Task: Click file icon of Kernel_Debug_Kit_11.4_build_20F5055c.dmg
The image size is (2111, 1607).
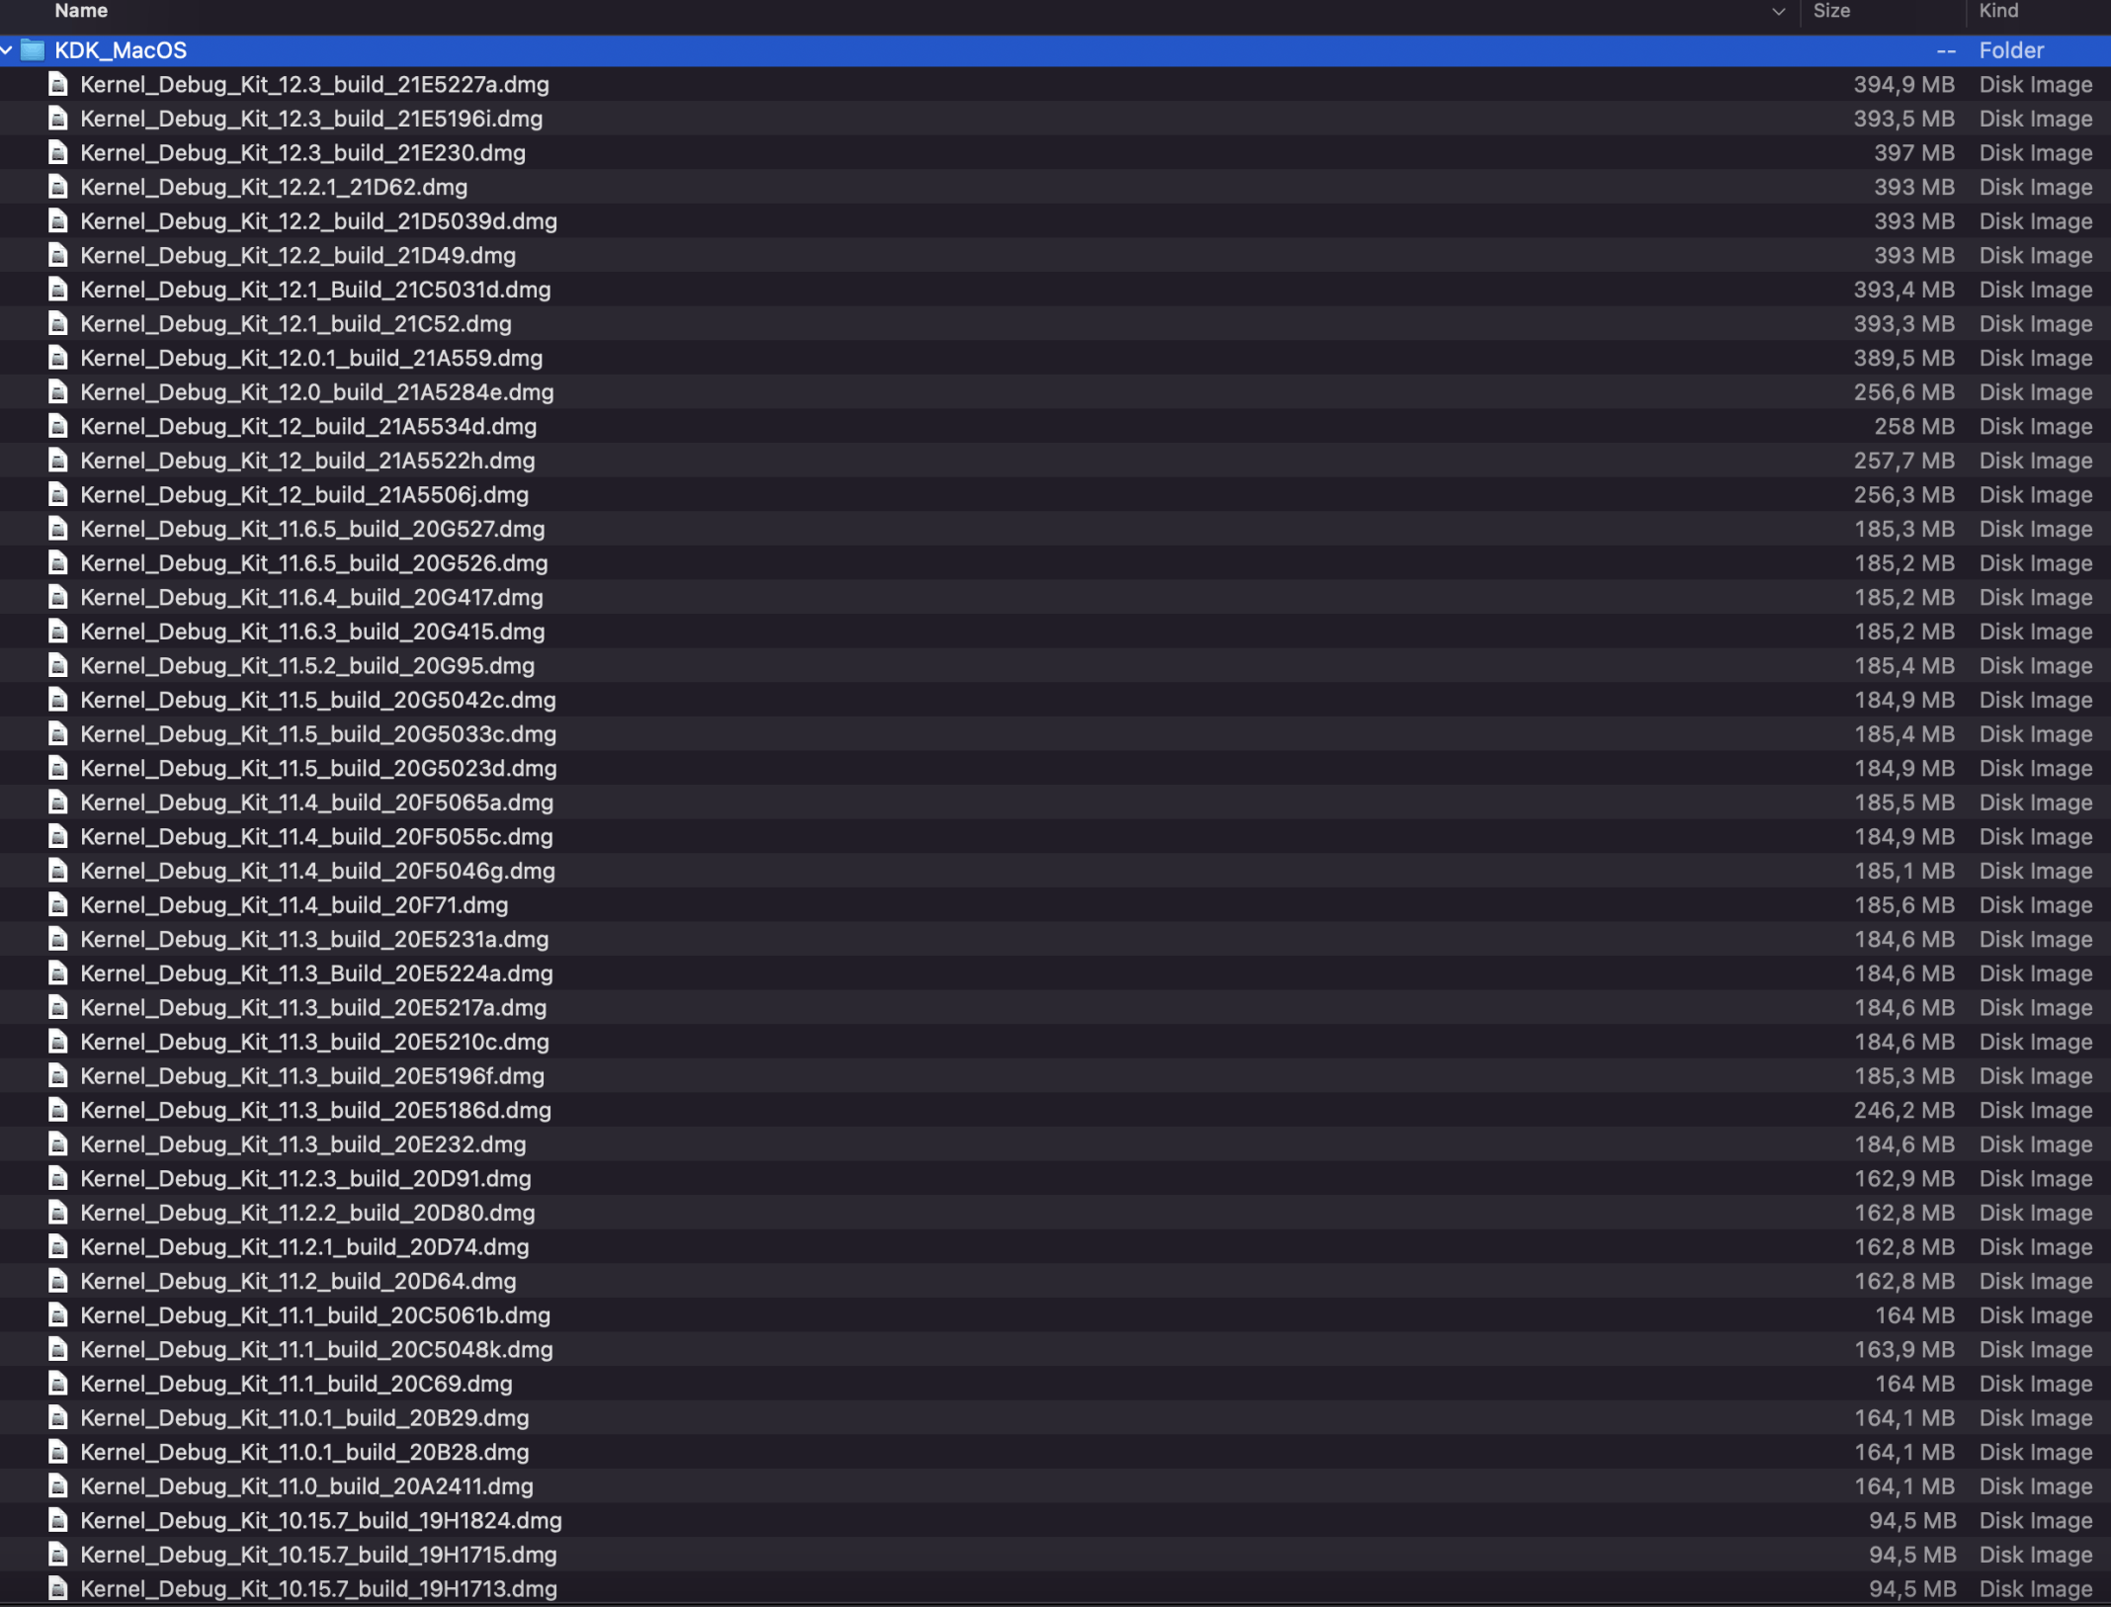Action: 58,837
